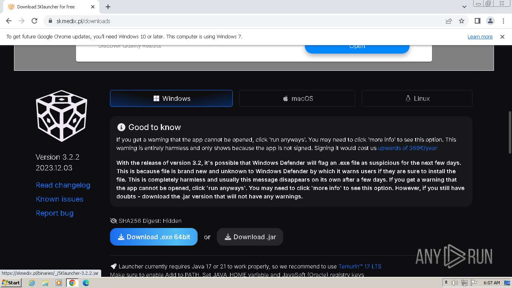Select the Linux platform tab
Screen dimensions: 512x288
417,98
